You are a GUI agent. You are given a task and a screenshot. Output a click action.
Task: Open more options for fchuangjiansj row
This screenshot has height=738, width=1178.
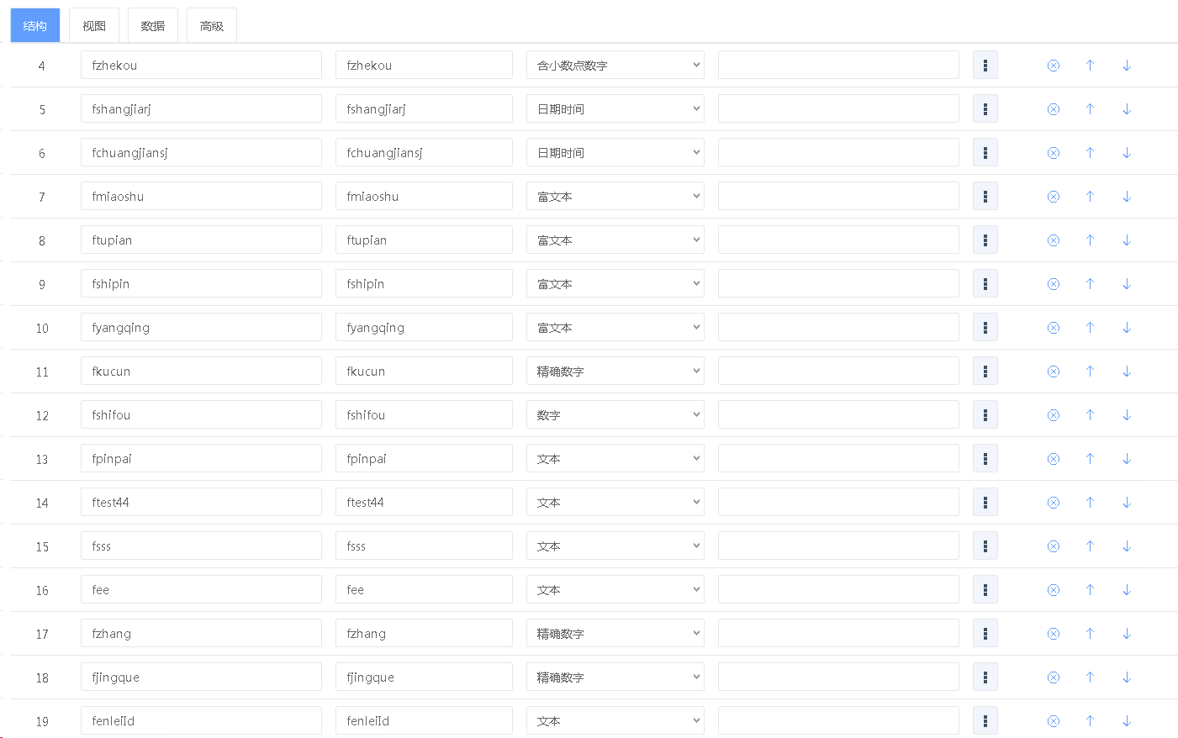[x=985, y=153]
